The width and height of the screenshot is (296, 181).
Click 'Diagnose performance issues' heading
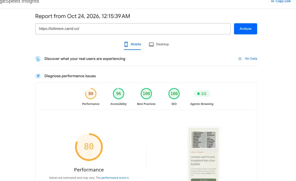coord(70,76)
